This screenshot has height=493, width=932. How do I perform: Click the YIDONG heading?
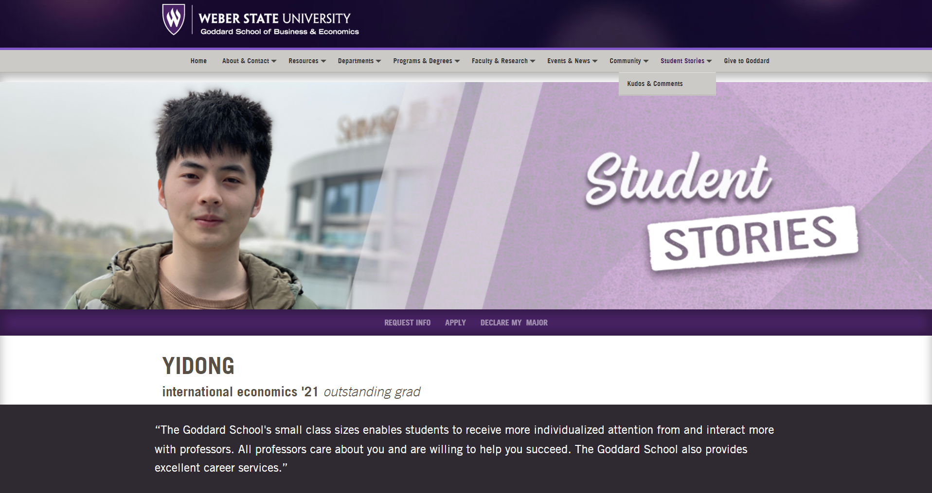click(x=198, y=366)
